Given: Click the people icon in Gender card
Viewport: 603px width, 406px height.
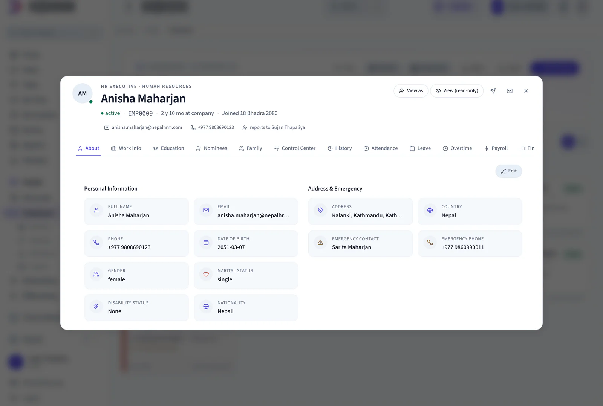Looking at the screenshot, I should [x=96, y=274].
